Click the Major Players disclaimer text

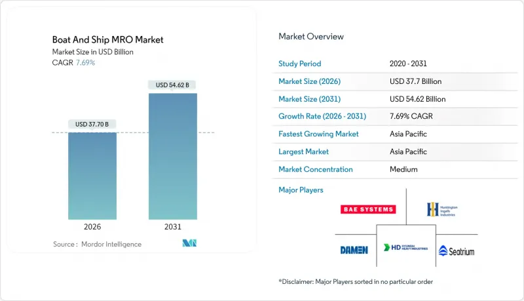[356, 281]
